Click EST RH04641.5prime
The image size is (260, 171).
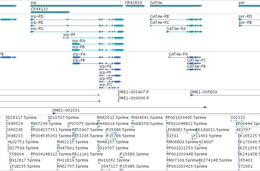(133, 121)
